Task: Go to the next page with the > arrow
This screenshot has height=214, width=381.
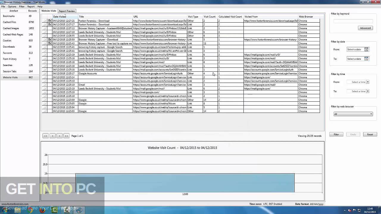Action: click(59, 136)
